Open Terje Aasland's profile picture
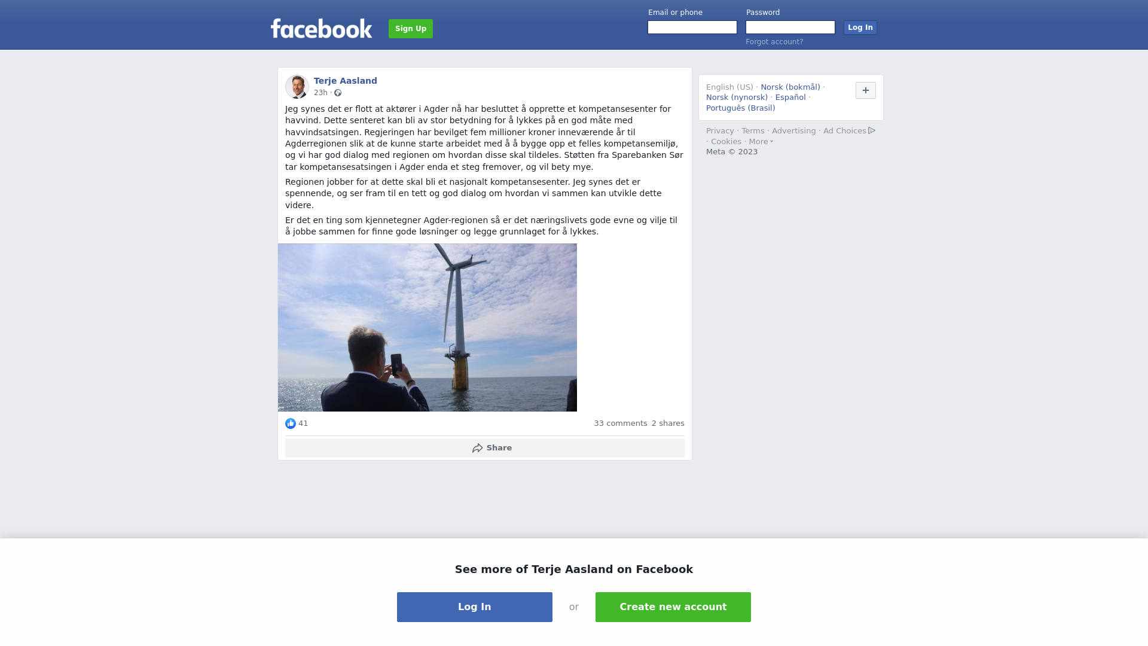The height and width of the screenshot is (646, 1148). tap(297, 87)
